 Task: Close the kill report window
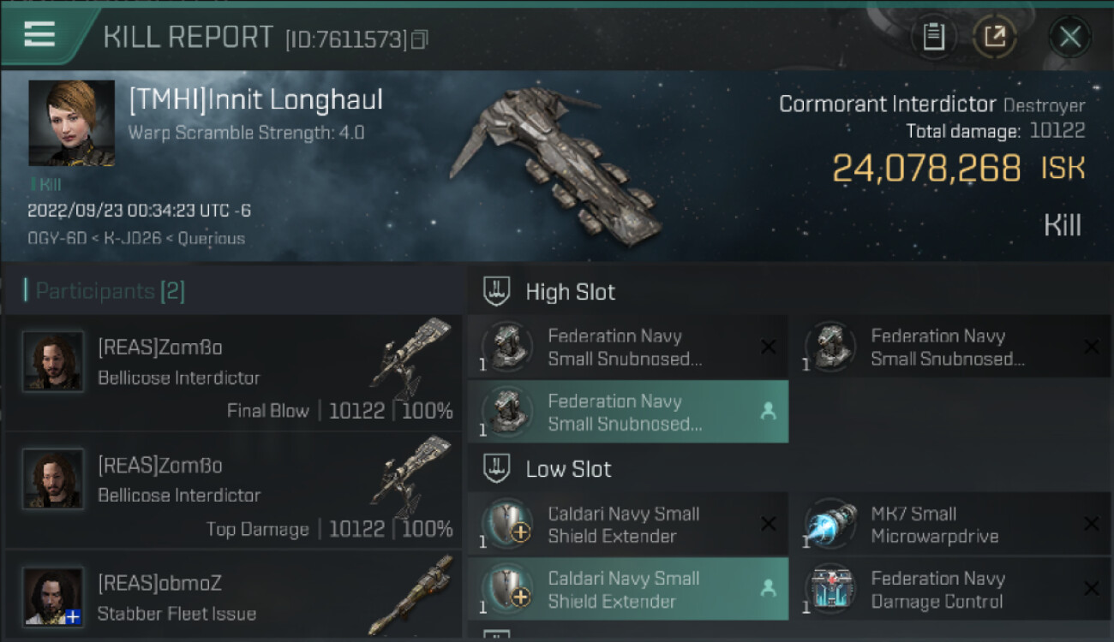pos(1069,36)
